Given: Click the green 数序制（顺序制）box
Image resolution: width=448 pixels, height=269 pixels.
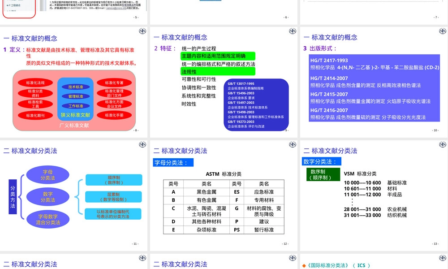Looking at the screenshot, I should point(323,174).
